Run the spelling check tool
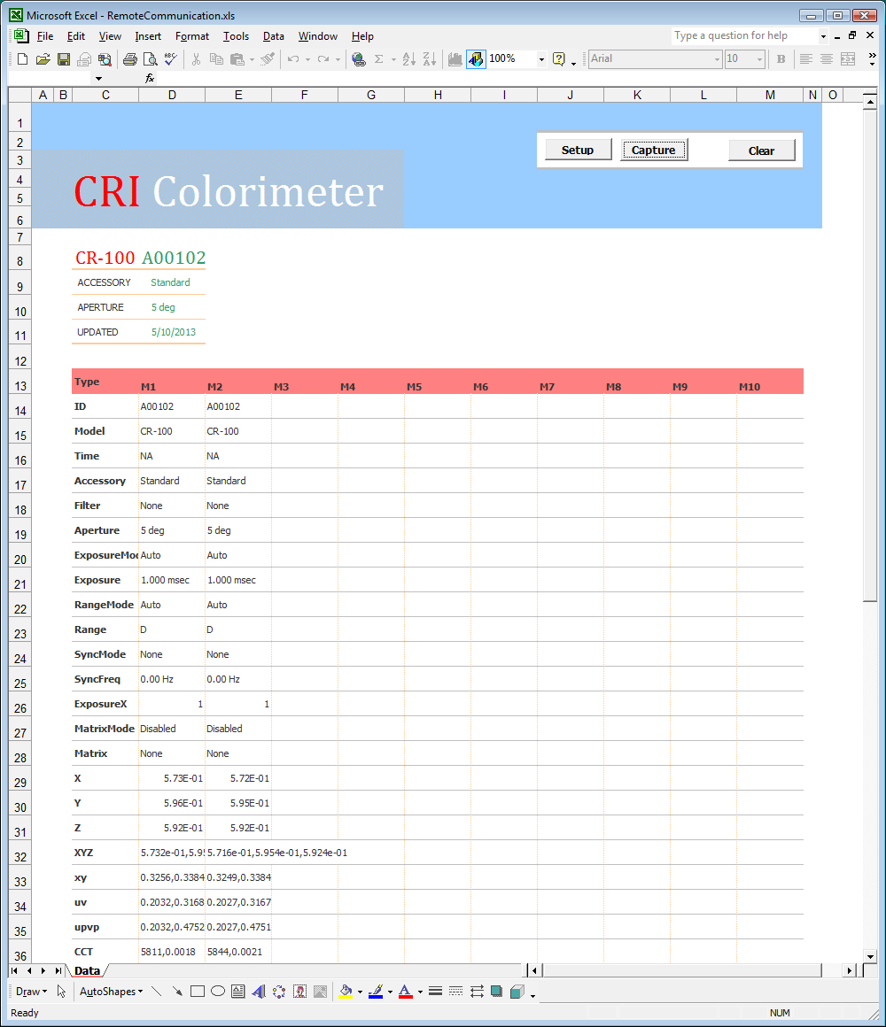 pyautogui.click(x=170, y=59)
